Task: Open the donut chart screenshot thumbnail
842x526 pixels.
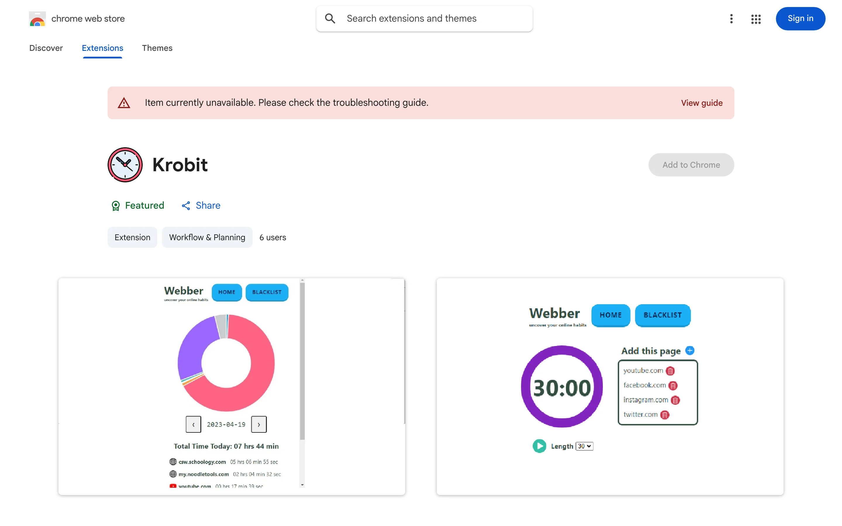Action: 232,387
